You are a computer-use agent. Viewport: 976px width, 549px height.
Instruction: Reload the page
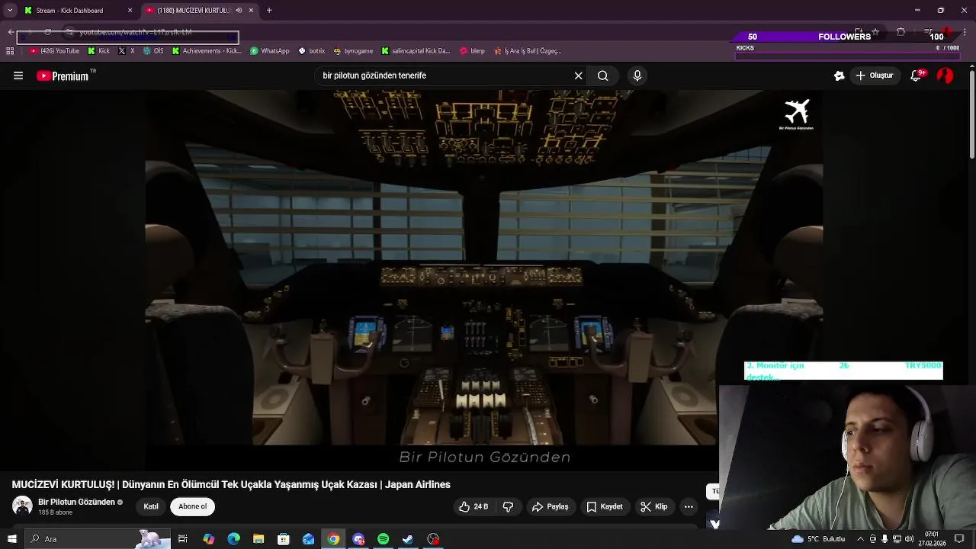pos(47,32)
